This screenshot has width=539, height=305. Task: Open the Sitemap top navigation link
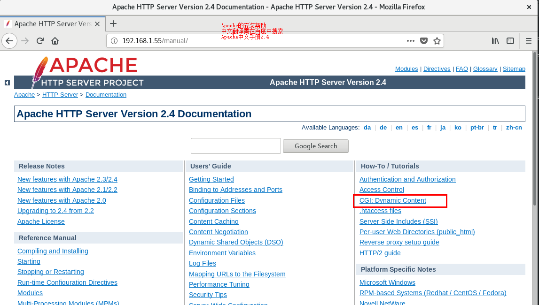coord(514,69)
